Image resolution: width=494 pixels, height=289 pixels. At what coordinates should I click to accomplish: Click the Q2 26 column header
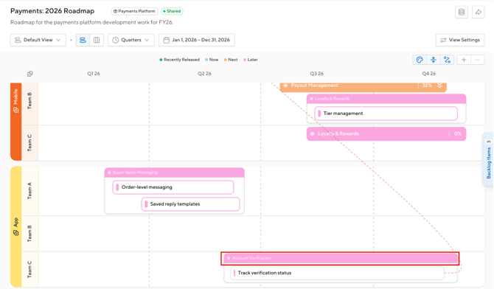click(x=204, y=74)
